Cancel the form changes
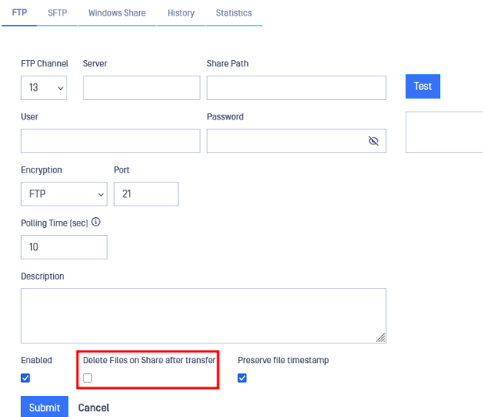Viewport: 483px width, 417px height. [94, 408]
